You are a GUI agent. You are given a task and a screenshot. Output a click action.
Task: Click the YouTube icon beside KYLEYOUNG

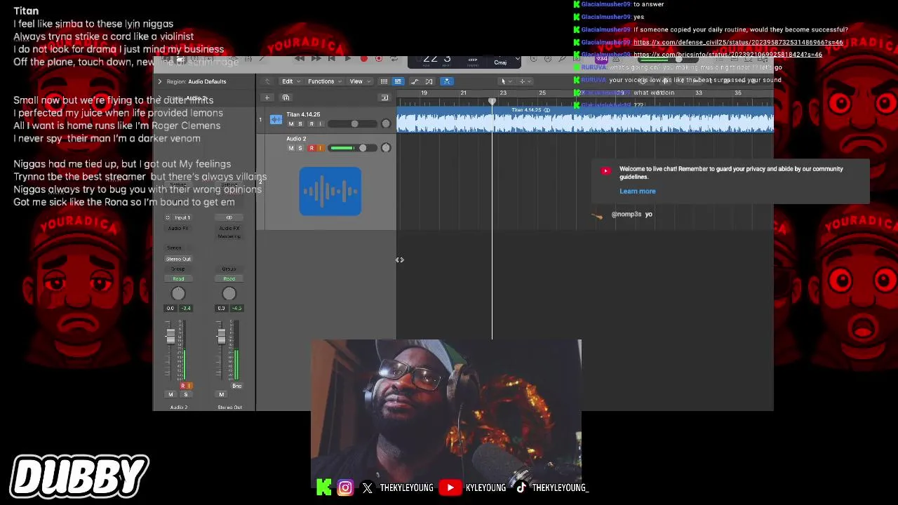point(450,487)
